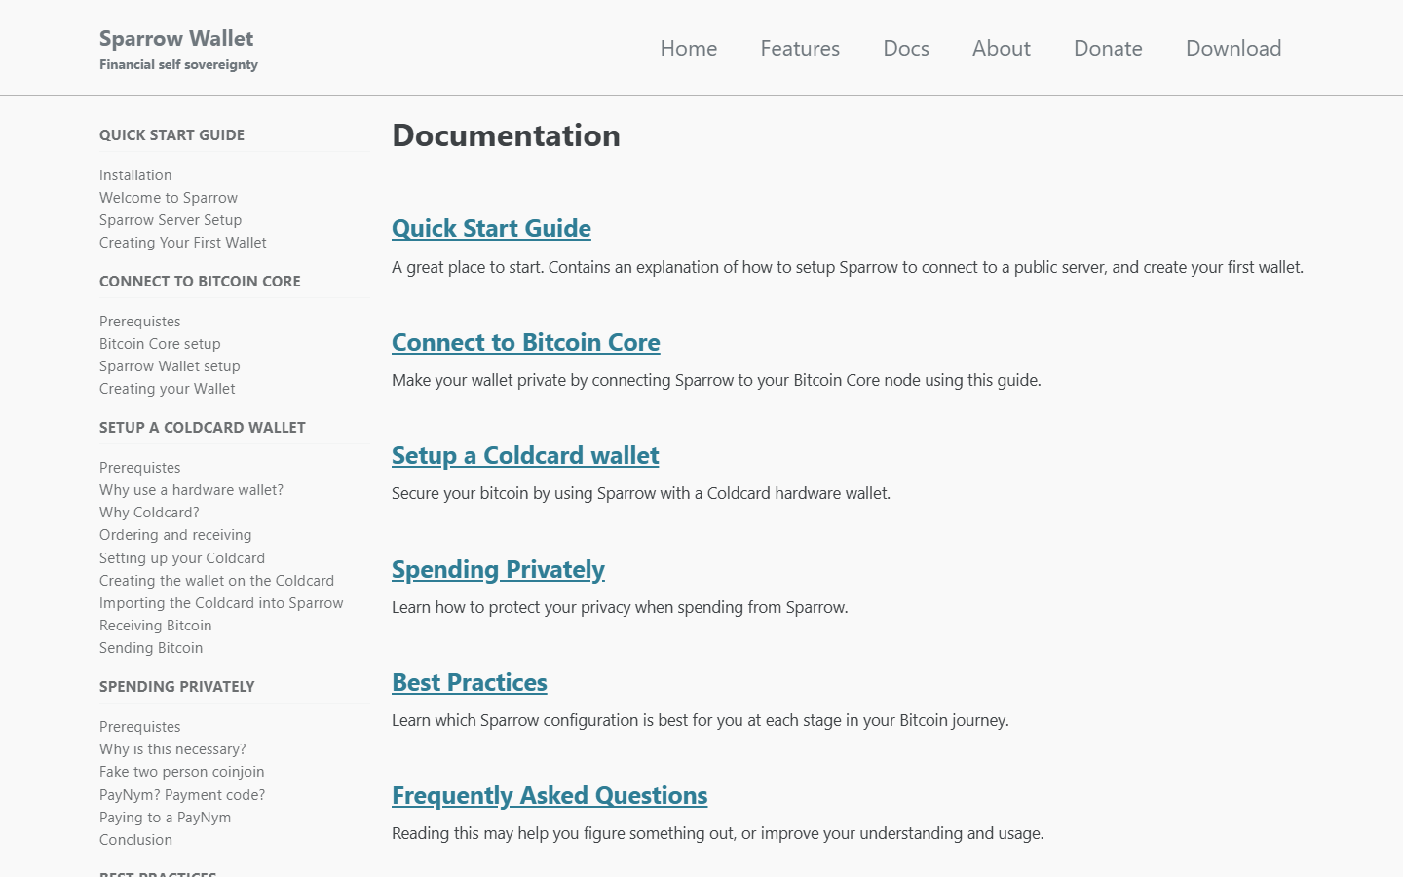Click the CONNECT TO BITCOIN CORE sidebar heading
The width and height of the screenshot is (1403, 877).
point(200,282)
